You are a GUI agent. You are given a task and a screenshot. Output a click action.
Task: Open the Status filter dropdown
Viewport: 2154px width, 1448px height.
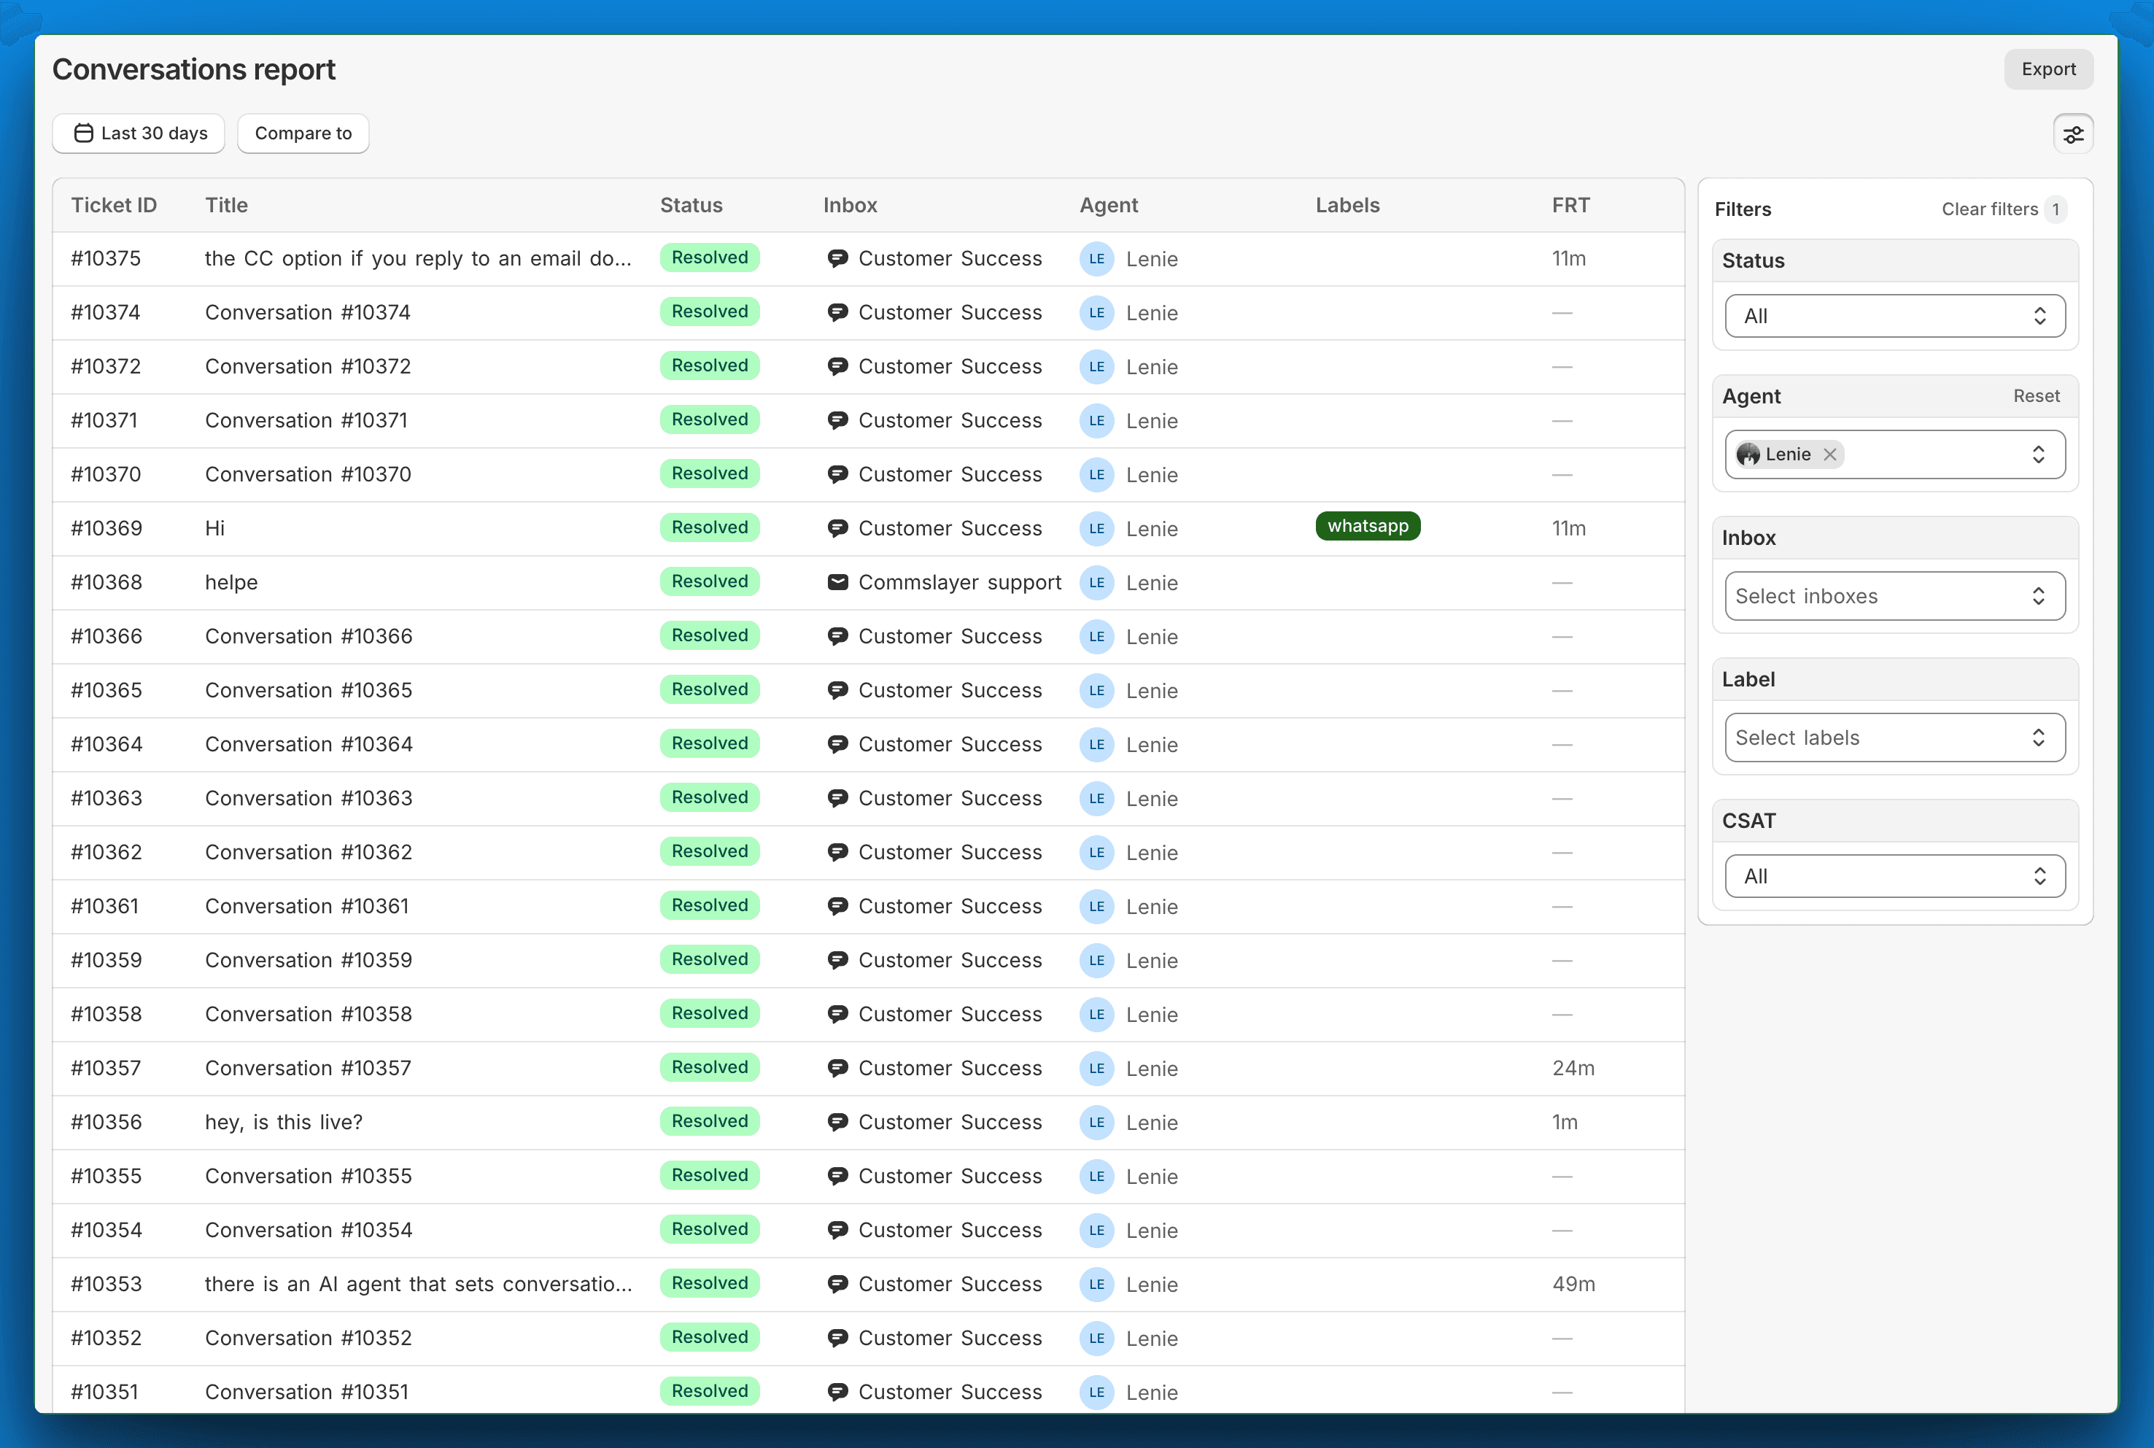(x=1894, y=316)
